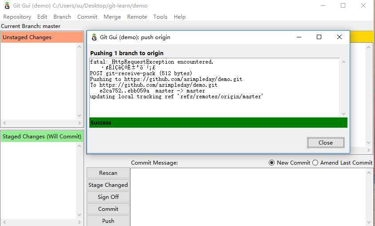Click the Commit button
Screen dimensions: 375x226
coord(108,209)
